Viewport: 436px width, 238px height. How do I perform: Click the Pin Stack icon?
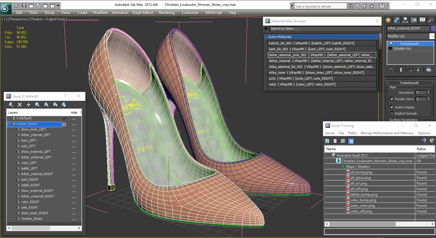[391, 70]
